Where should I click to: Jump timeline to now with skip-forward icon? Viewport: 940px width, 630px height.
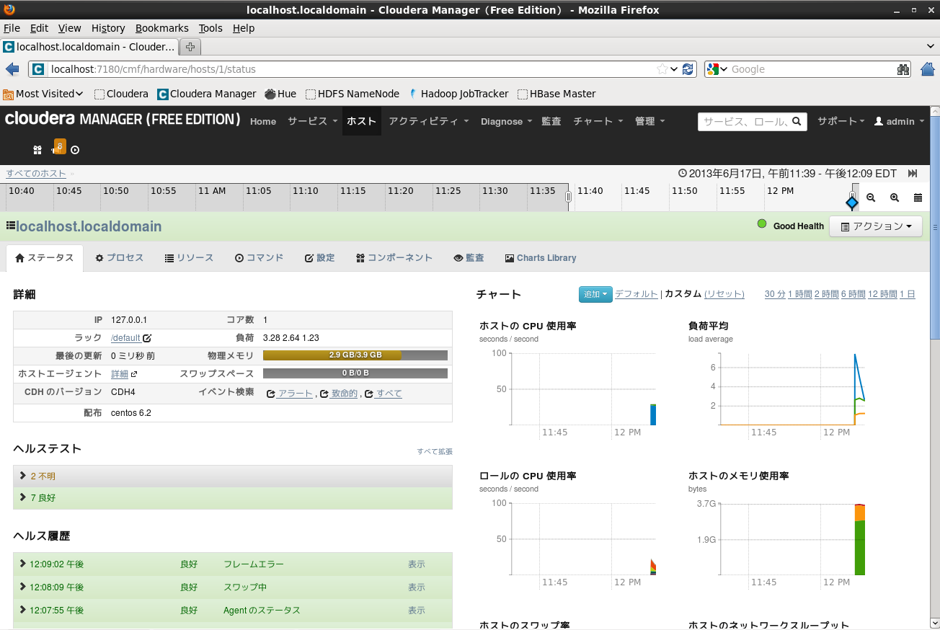tap(913, 174)
